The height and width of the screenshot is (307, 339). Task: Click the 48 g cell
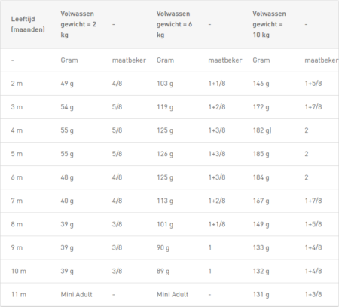[67, 177]
